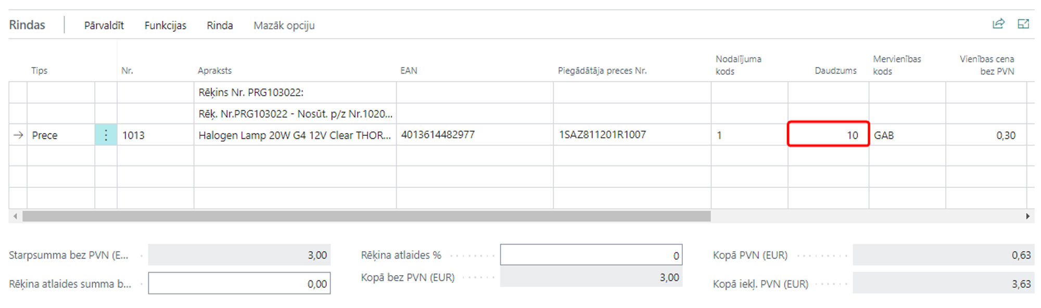Open the Pārvaldīt menu
Screen dimensions: 1041x308
click(104, 25)
